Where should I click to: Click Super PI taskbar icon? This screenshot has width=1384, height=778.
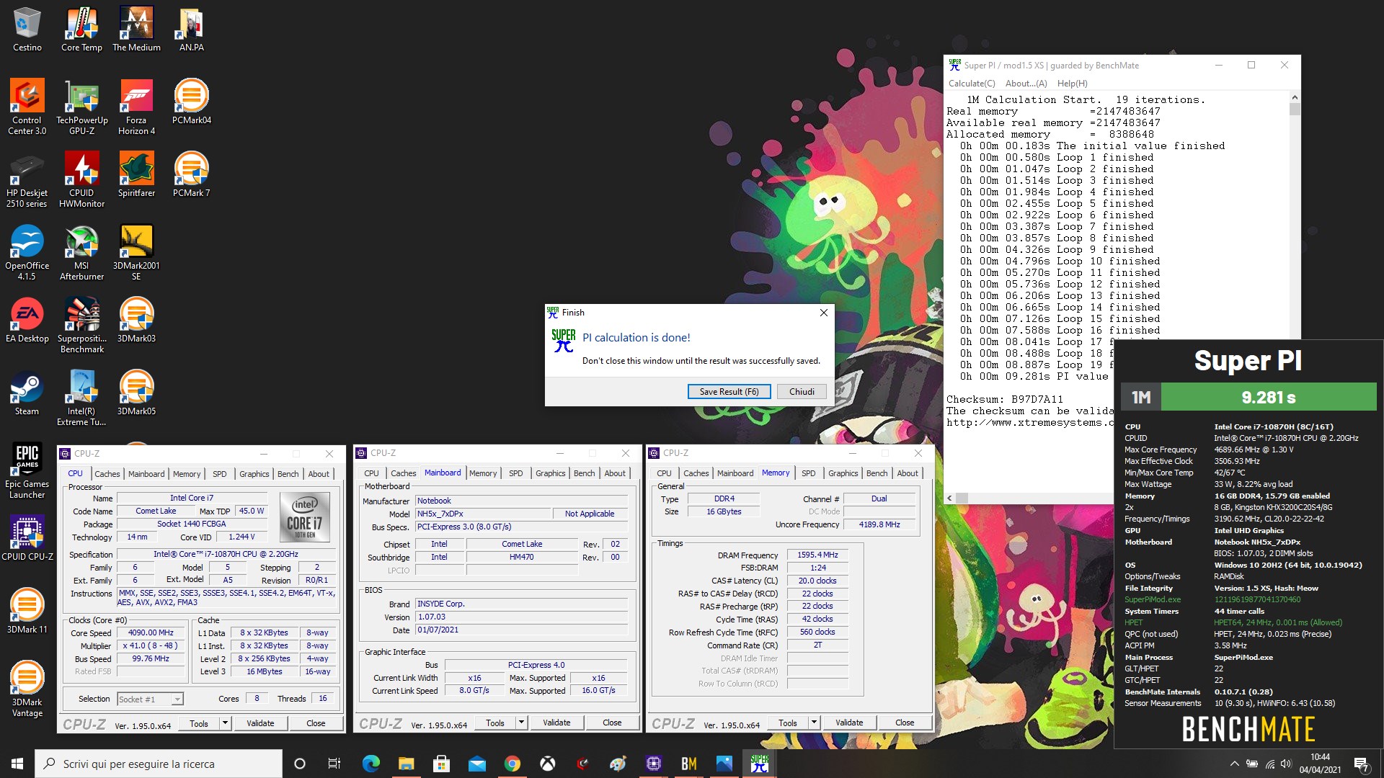[759, 764]
